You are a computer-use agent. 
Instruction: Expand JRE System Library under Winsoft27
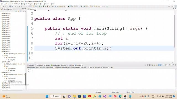(3, 53)
